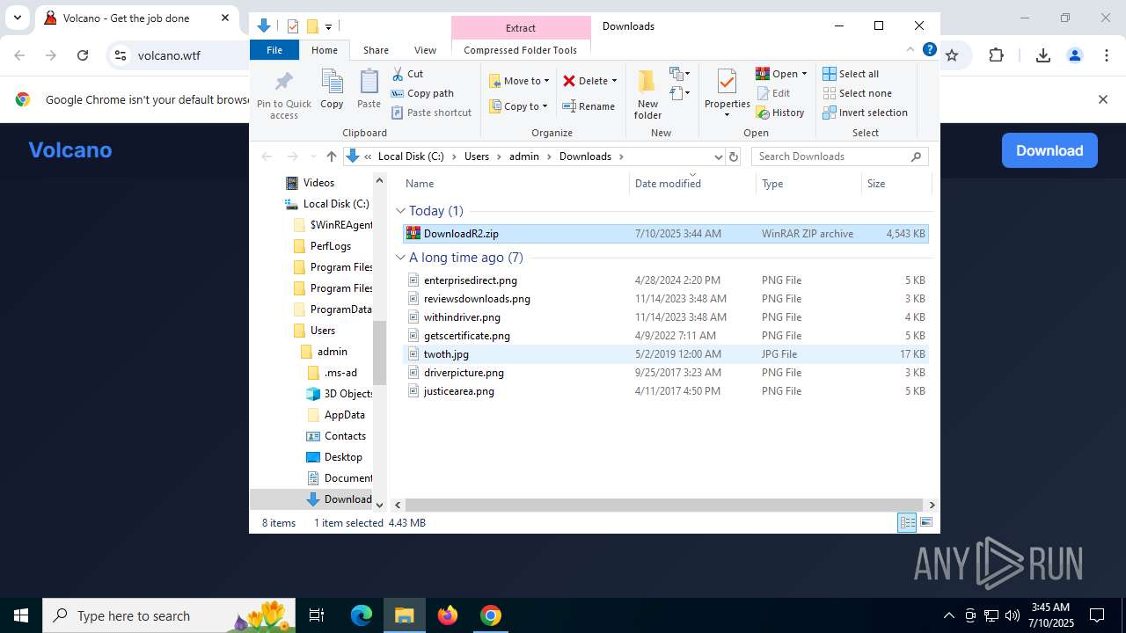
Task: Open the Customize Quick Access Toolbar dropdown
Action: coord(328,26)
